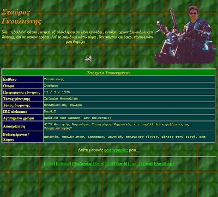Click the Γκουλιώνης surname value
This screenshot has height=197, width=218.
pyautogui.click(x=54, y=79)
